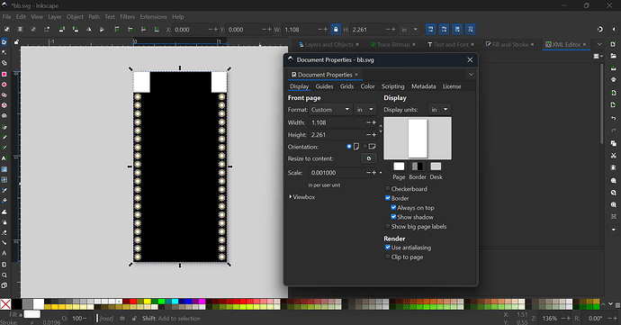
Task: Switch to the Grids tab
Action: coord(346,86)
